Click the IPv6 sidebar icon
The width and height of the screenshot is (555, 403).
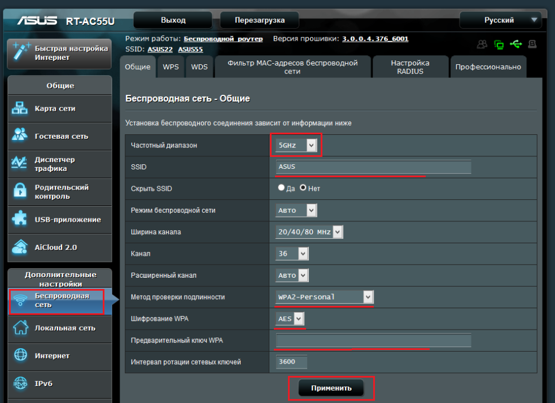pos(20,383)
